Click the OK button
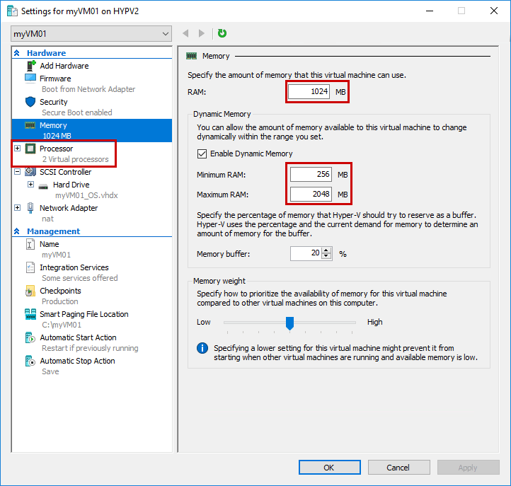Viewport: 511px width, 486px height. [330, 468]
